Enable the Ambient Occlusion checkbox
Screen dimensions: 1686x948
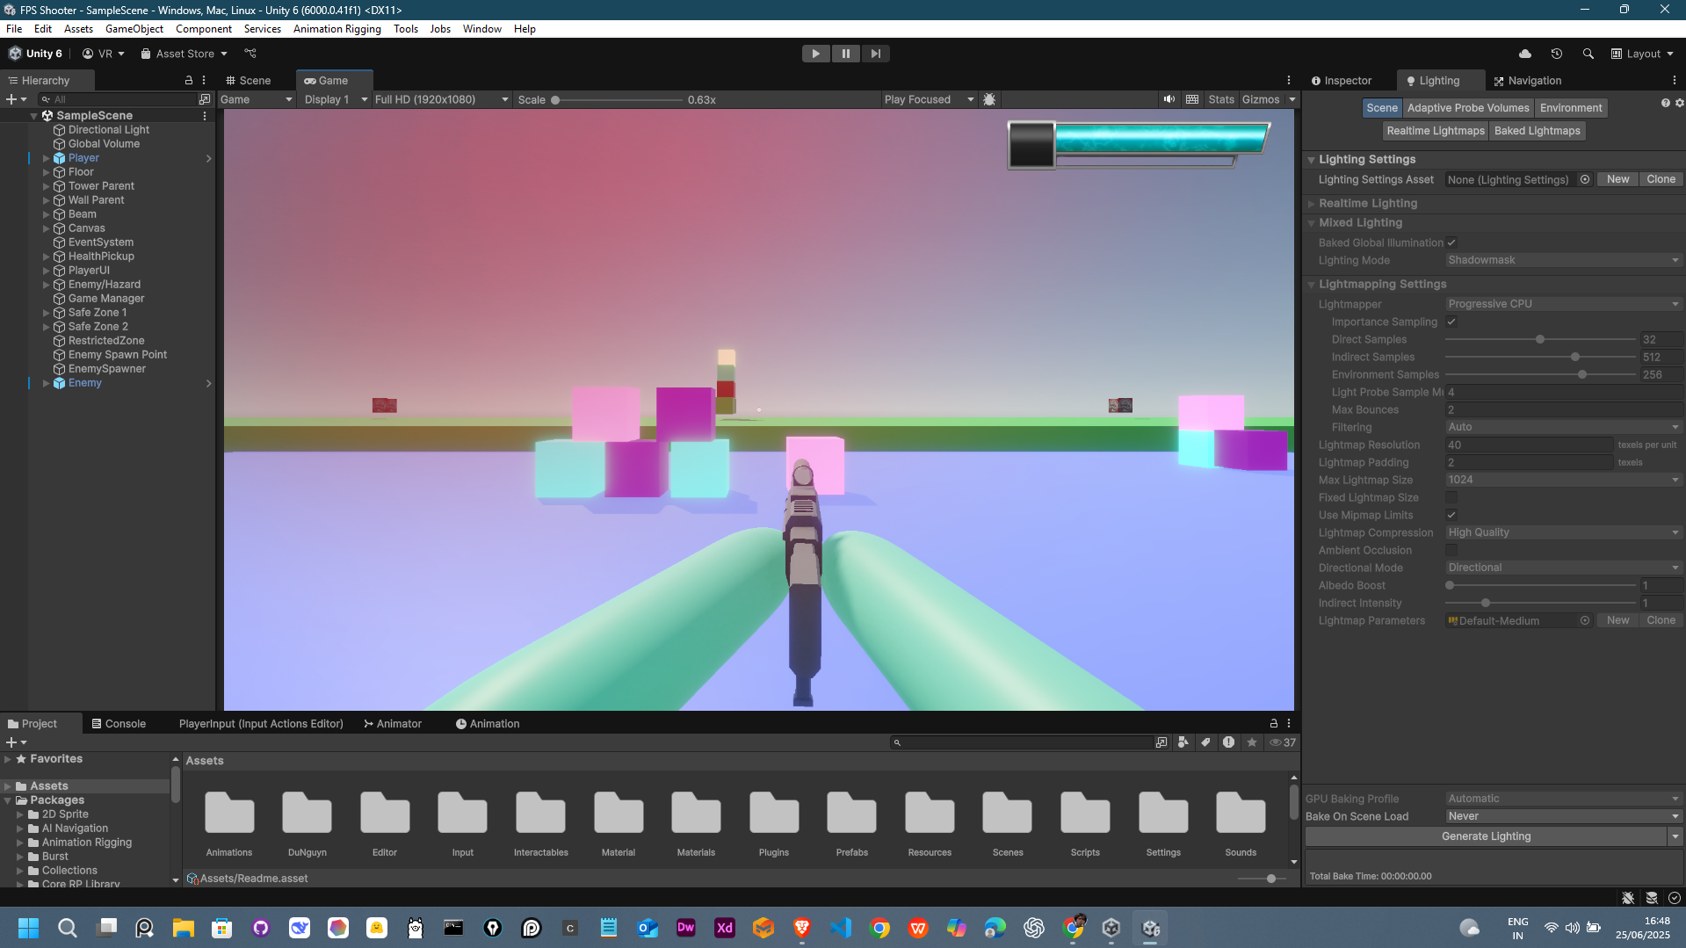[x=1451, y=550]
